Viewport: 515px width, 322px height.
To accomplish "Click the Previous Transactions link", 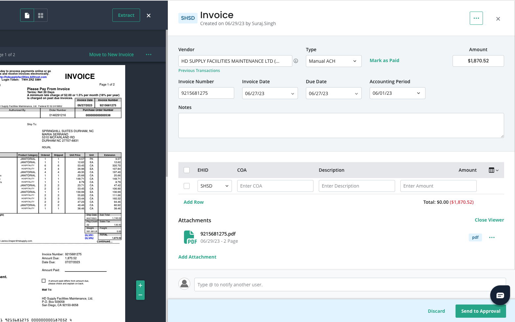I will coord(199,71).
